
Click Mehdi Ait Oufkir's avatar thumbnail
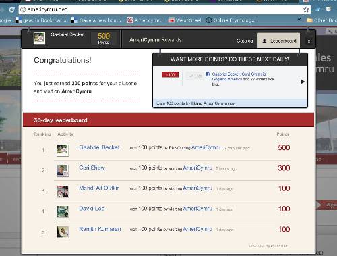(x=63, y=191)
